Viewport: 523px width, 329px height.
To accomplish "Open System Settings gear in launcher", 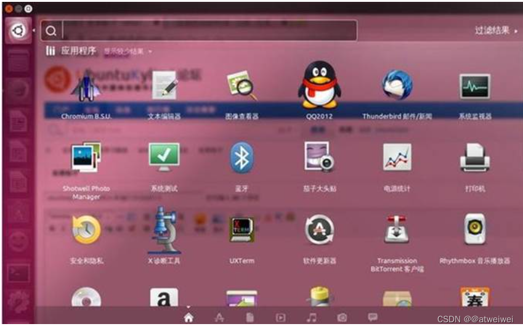I will pyautogui.click(x=18, y=301).
